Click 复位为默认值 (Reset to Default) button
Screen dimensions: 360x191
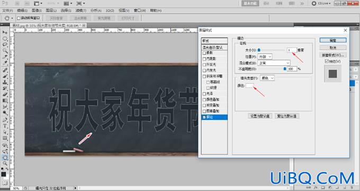[x=287, y=116]
